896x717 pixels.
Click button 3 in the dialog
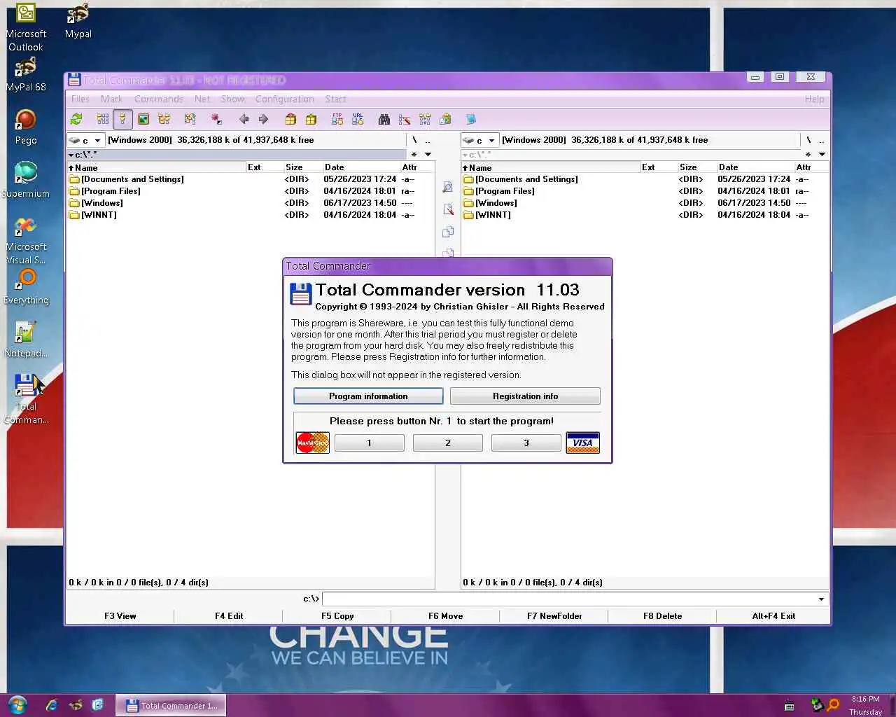pyautogui.click(x=526, y=443)
